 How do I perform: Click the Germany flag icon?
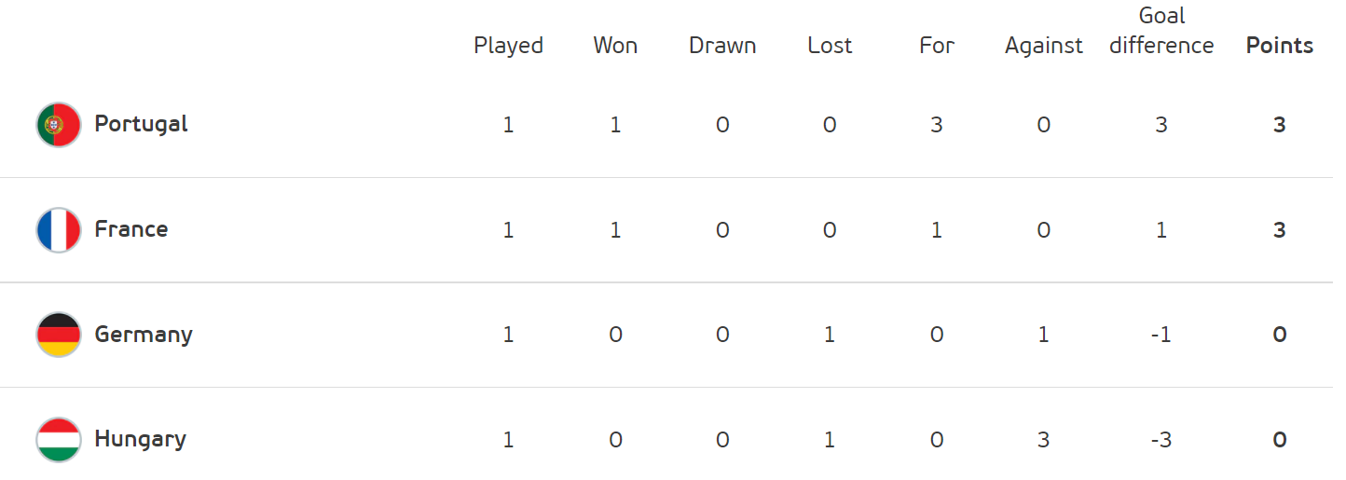[59, 336]
